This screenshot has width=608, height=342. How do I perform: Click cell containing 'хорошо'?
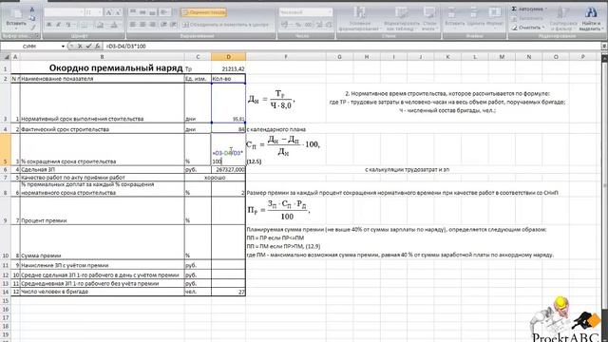click(x=215, y=178)
